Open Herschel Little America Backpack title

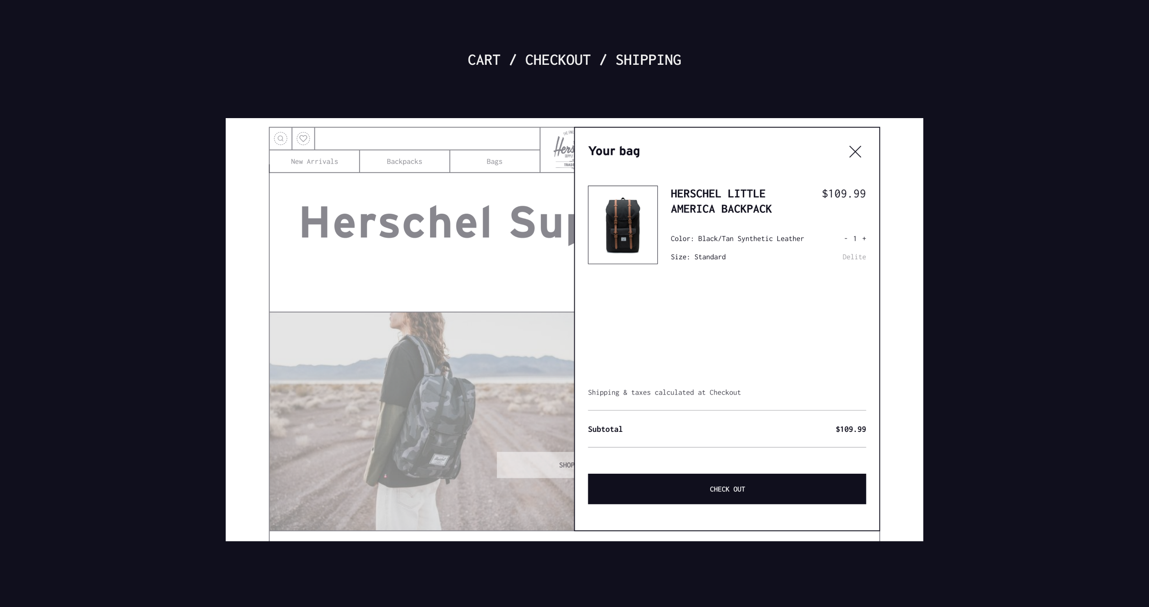coord(721,201)
